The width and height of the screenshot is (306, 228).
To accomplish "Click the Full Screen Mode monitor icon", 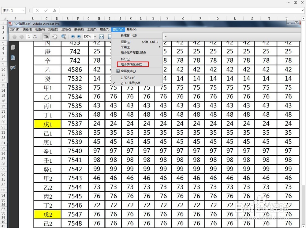I will click(118, 71).
